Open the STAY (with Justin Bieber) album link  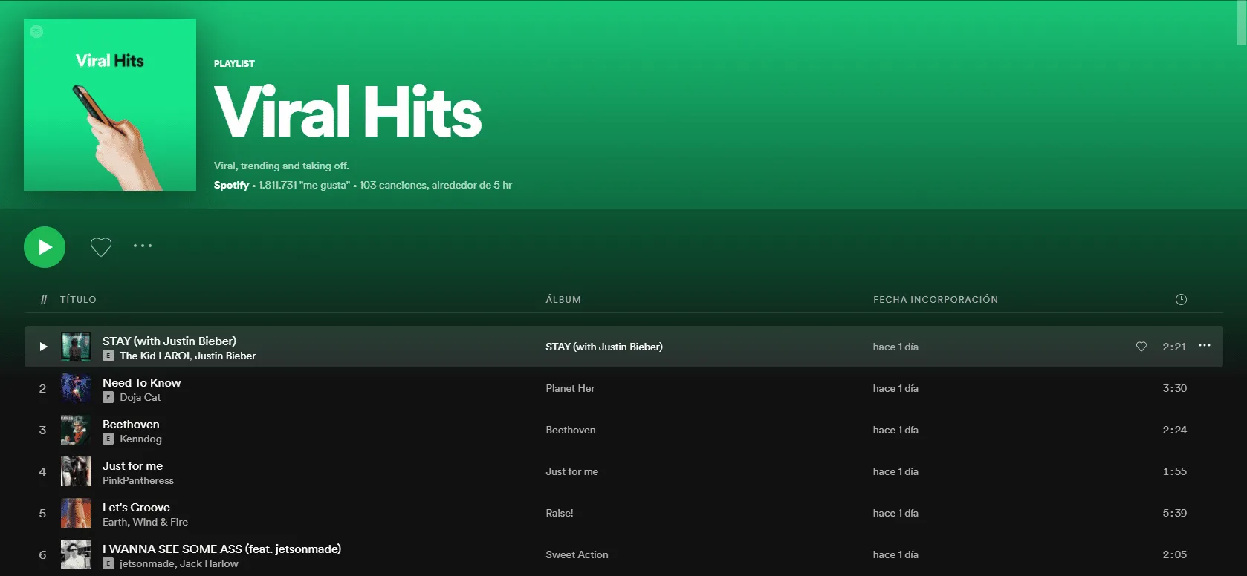(x=604, y=347)
